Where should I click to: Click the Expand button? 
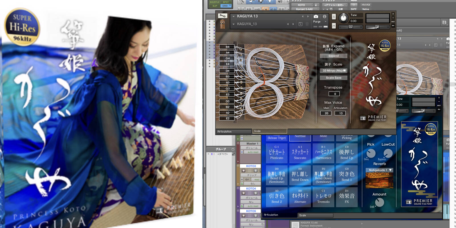tap(333, 56)
